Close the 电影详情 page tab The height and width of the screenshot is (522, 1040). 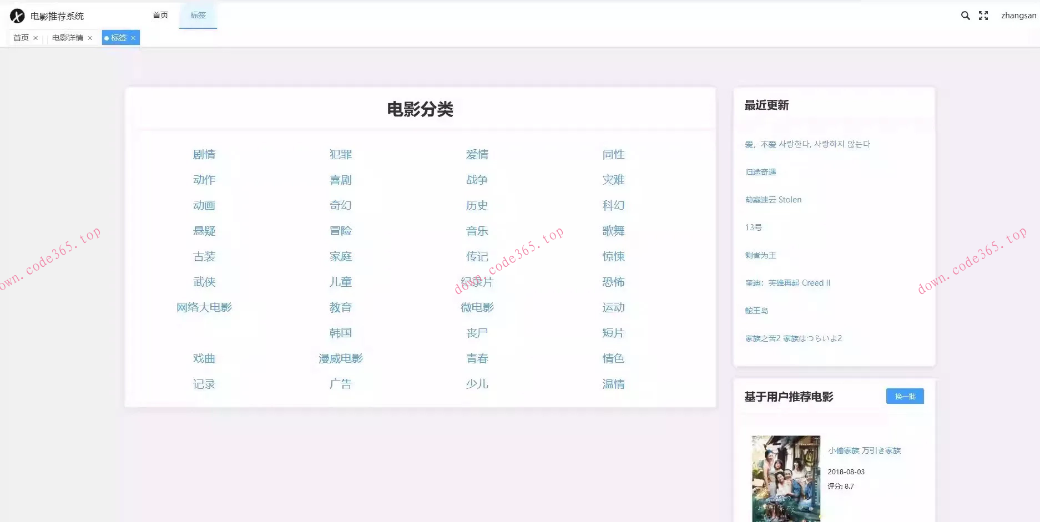[x=90, y=38]
